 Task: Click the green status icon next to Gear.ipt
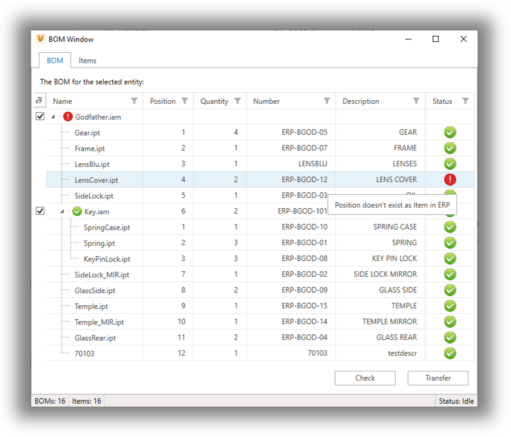pyautogui.click(x=450, y=132)
